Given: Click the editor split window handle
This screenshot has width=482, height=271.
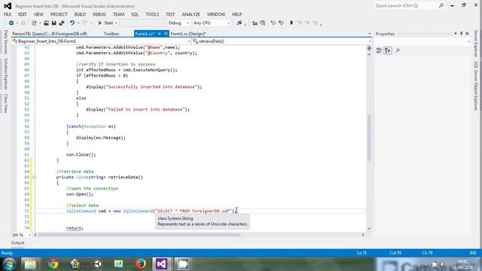Looking at the screenshot, I should [369, 48].
